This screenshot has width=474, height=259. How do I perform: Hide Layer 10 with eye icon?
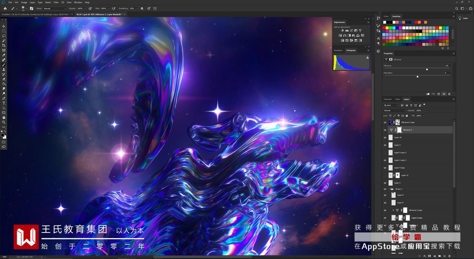tap(385, 137)
